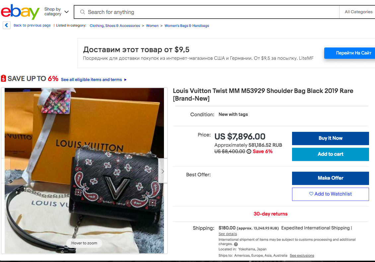375x262 pixels.
Task: Show the next product image with the right arrow
Action: 163,171
